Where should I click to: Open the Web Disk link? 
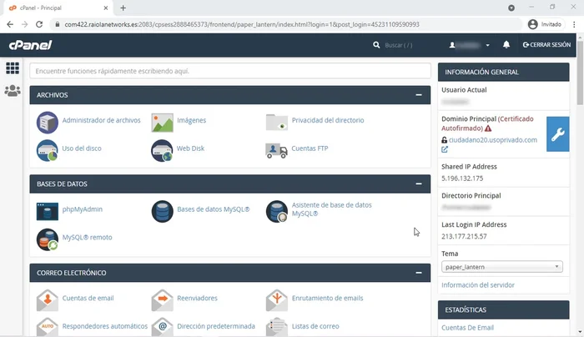(x=190, y=148)
